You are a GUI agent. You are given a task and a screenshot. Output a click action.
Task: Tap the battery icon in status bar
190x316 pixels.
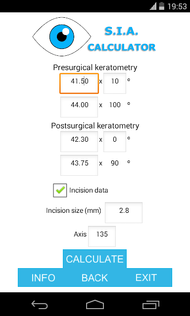[161, 6]
